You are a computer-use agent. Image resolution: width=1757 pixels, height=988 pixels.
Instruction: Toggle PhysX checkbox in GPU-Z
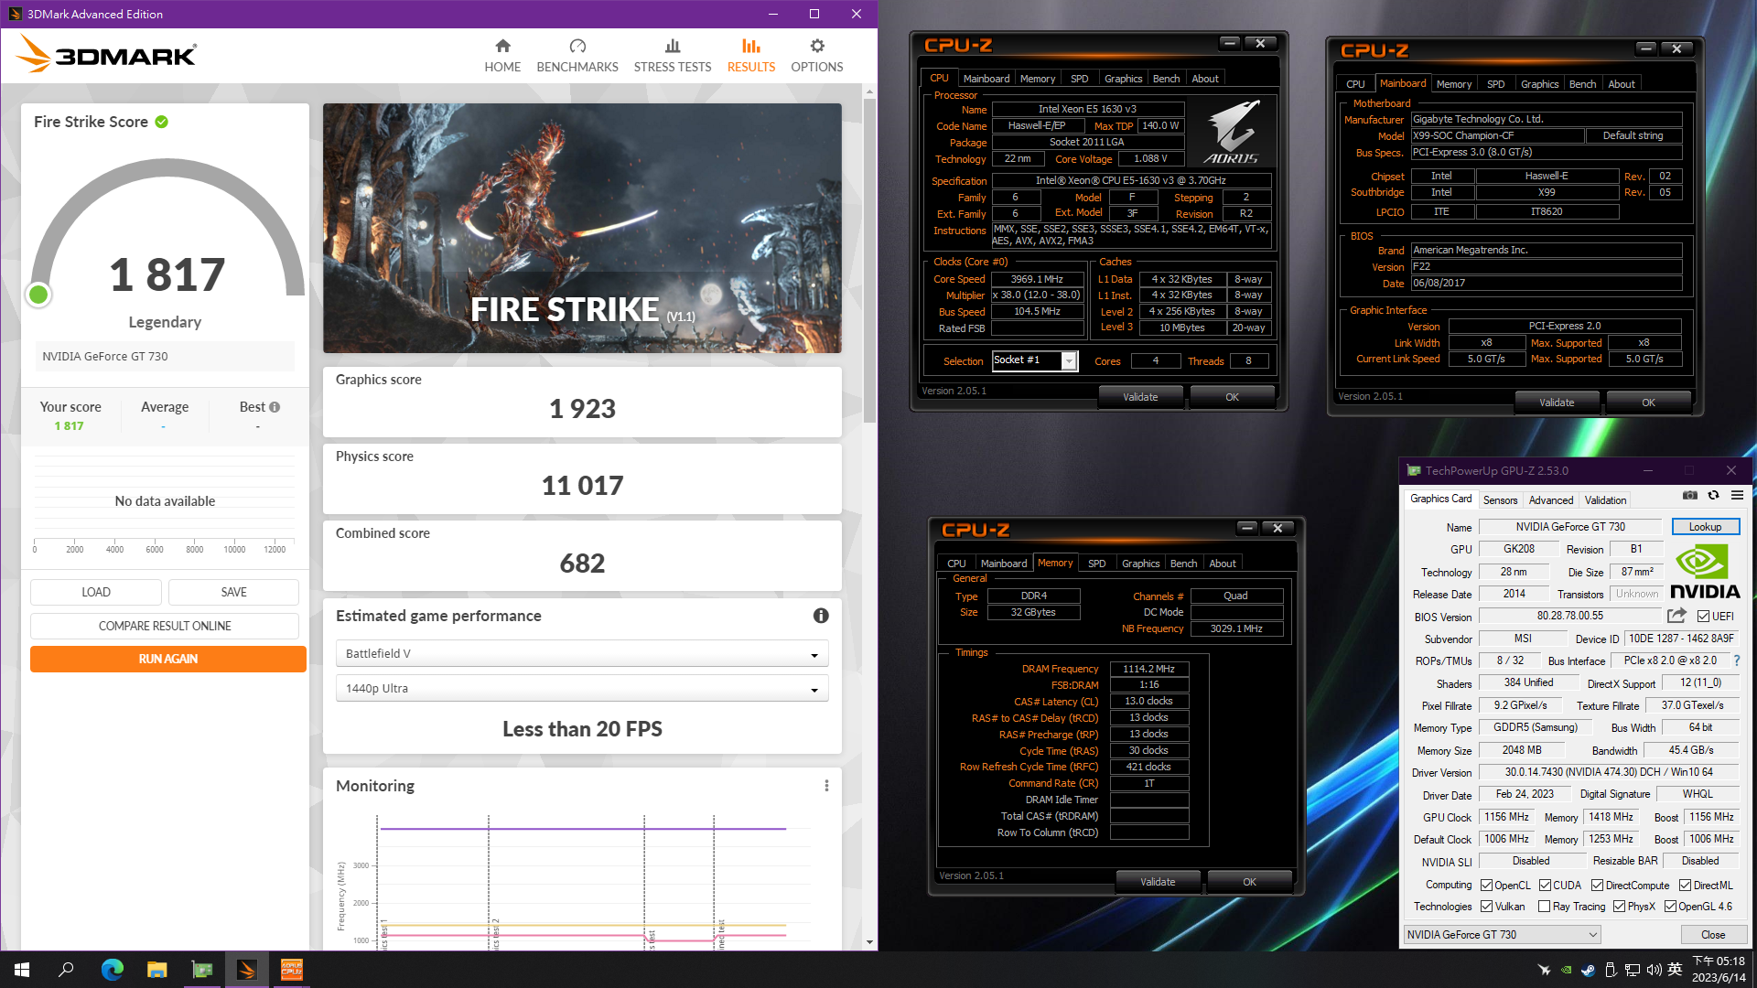1620,907
